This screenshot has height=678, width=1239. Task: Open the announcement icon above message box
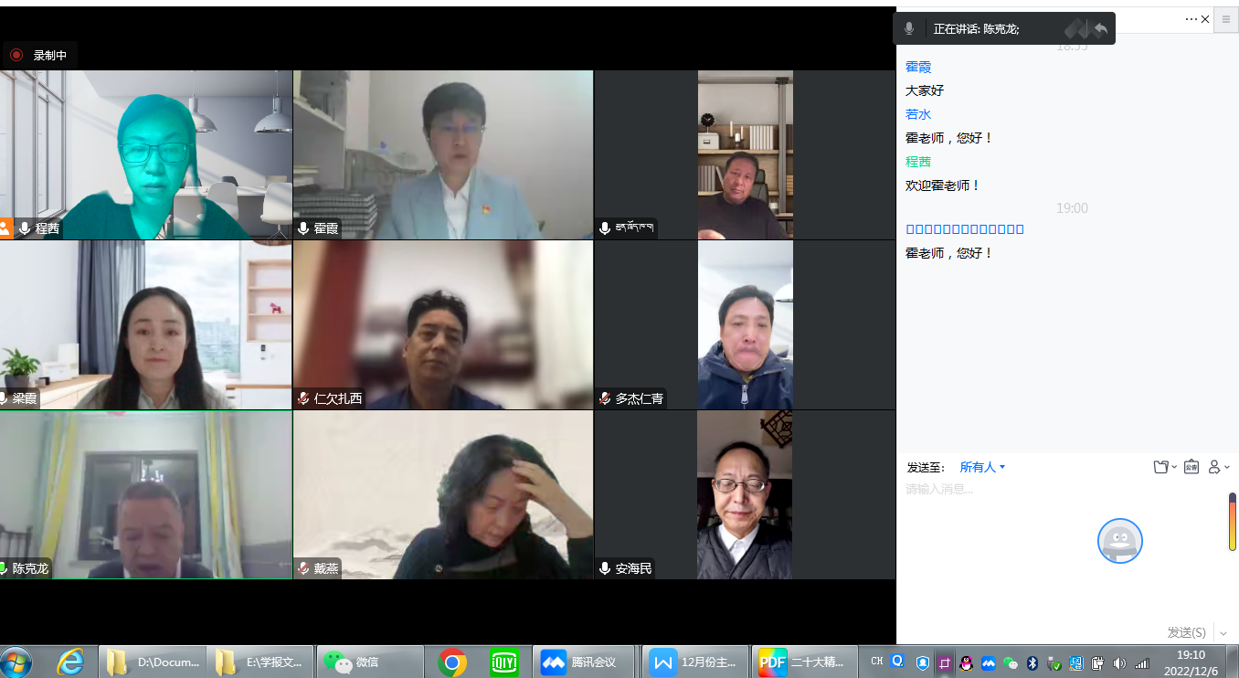[1191, 467]
